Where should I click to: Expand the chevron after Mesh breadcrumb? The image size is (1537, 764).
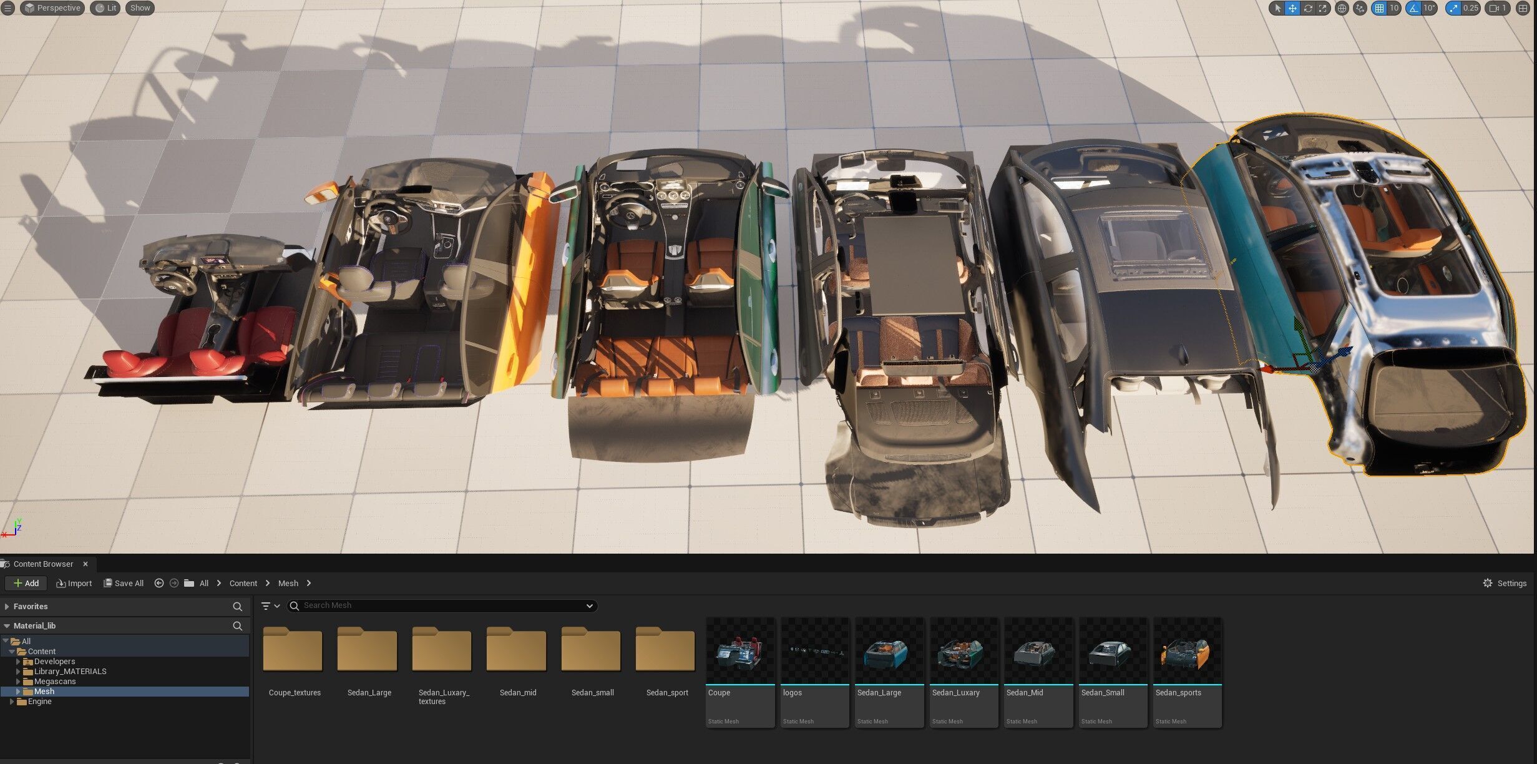[x=309, y=583]
